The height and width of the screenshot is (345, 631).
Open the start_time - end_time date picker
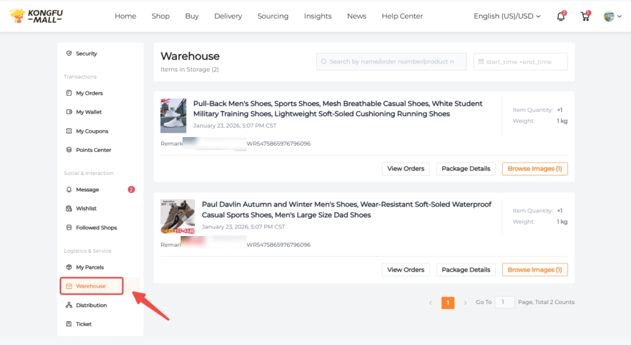coord(520,62)
